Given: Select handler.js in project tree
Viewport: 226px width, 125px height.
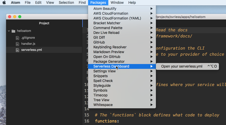Looking at the screenshot, I should tap(28, 44).
